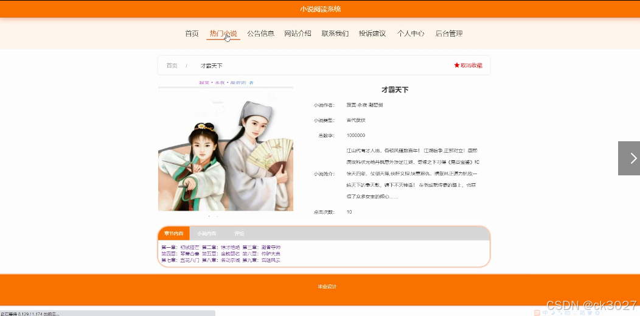This screenshot has height=316, width=640.
Task: Open the IME settings gear icon
Action: point(597,313)
